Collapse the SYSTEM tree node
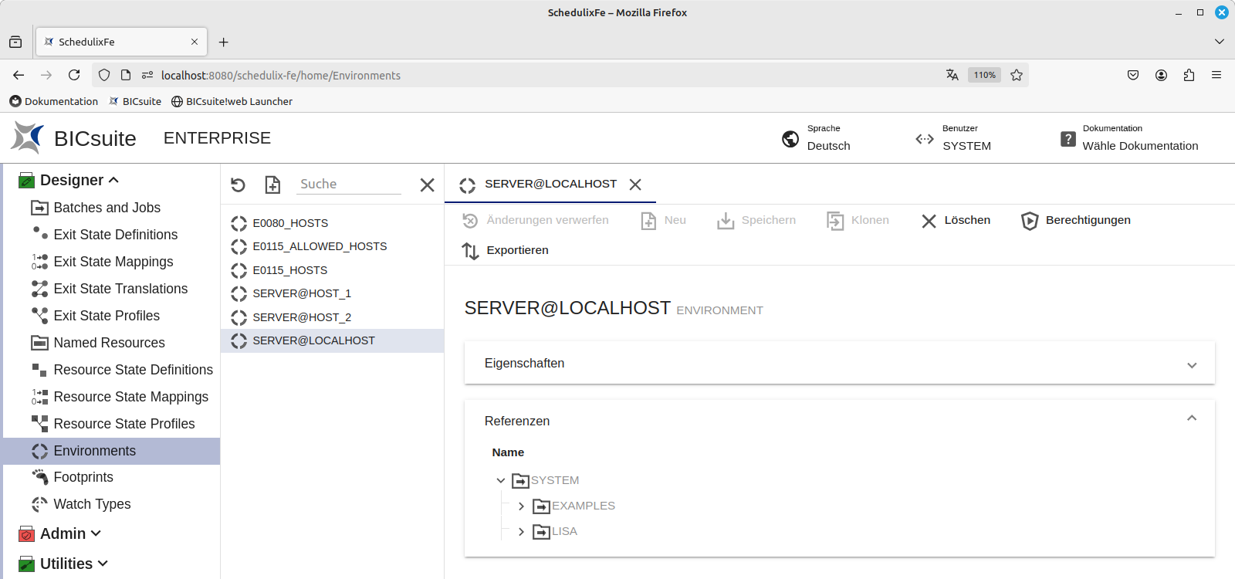The height and width of the screenshot is (579, 1235). 501,480
